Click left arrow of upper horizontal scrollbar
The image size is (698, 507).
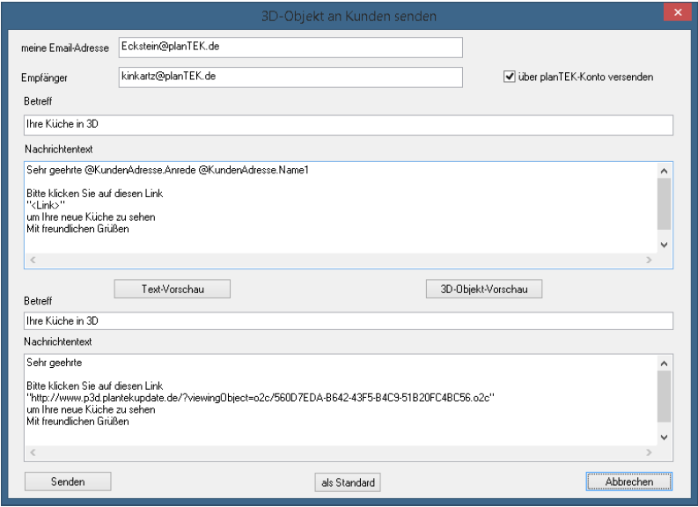click(33, 261)
